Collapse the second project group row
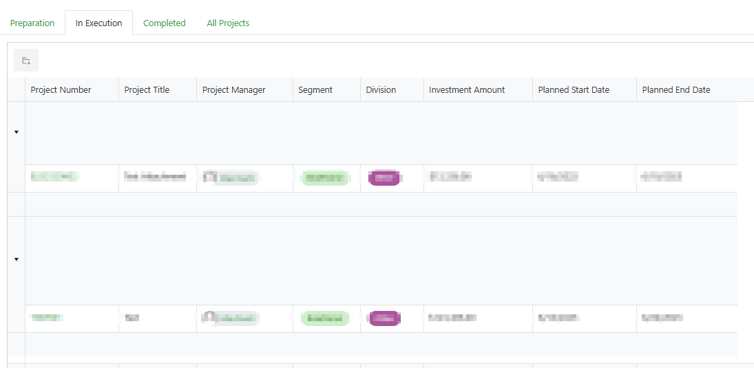Screen dimensions: 754x368 (x=17, y=259)
